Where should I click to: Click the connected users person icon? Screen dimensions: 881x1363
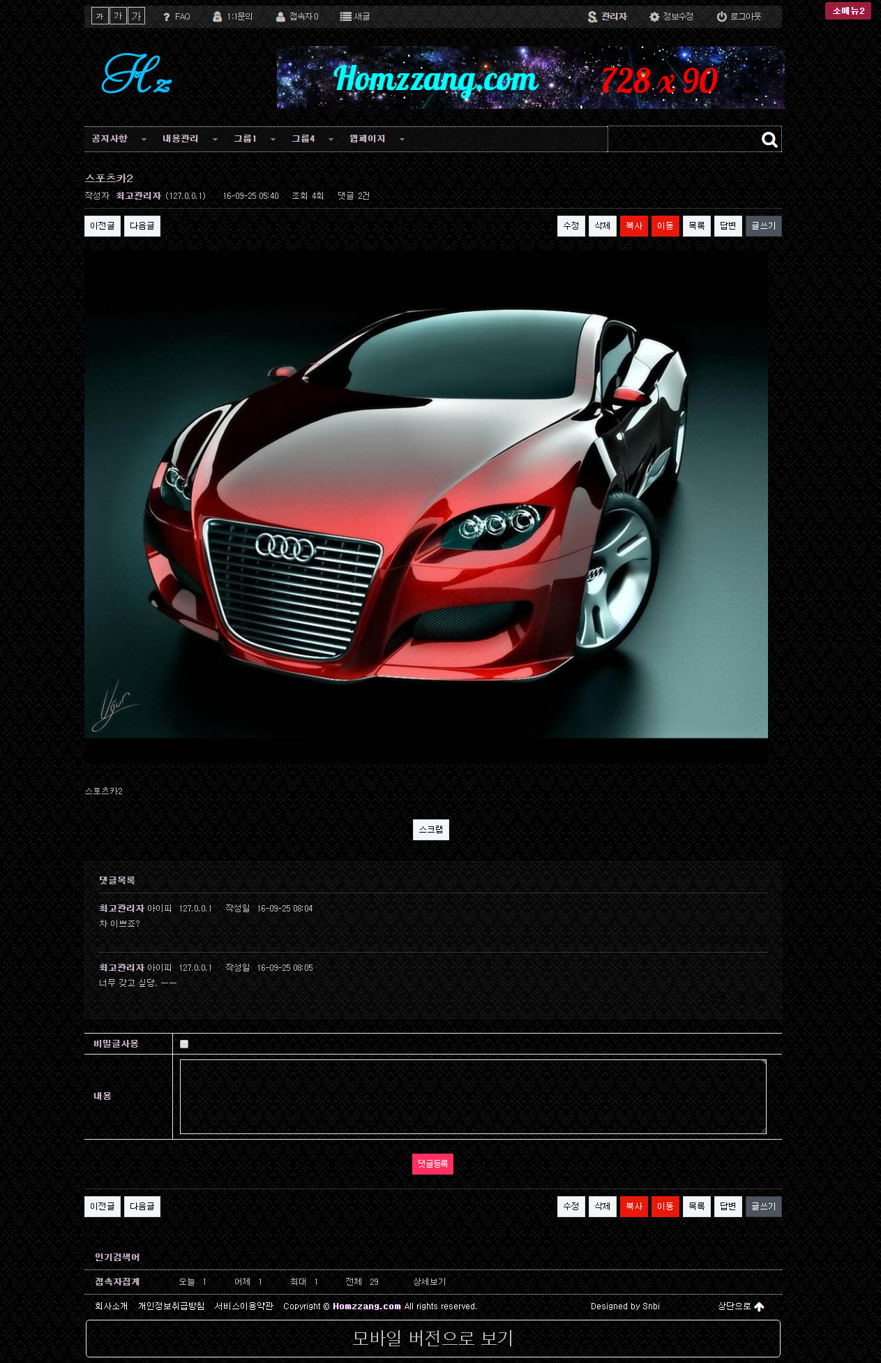click(280, 17)
